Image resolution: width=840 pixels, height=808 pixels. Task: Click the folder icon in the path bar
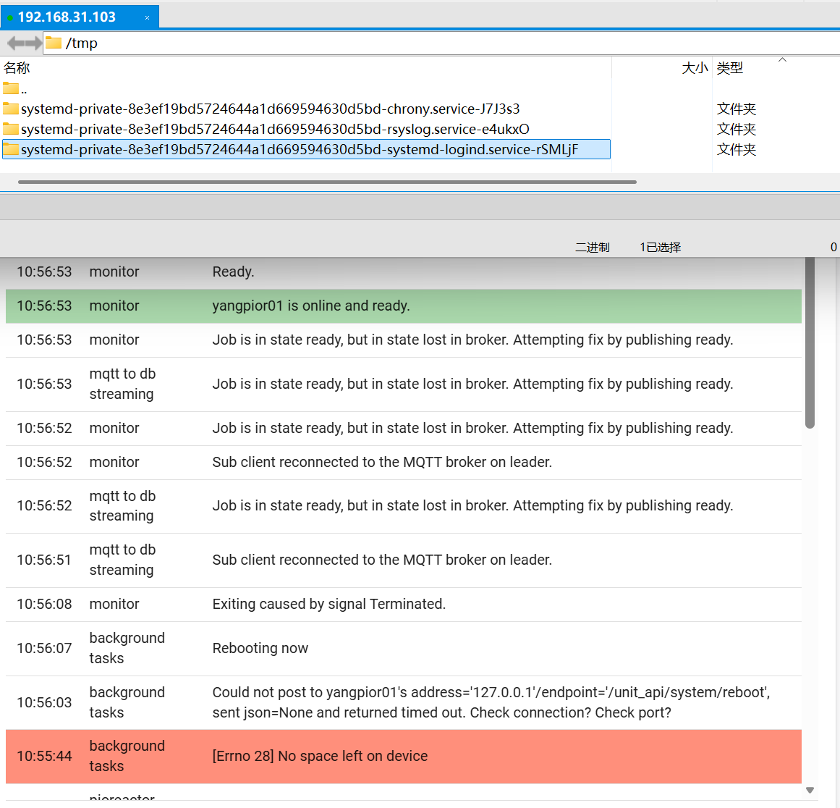click(54, 43)
